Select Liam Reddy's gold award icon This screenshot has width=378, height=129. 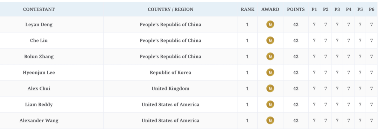[270, 104]
